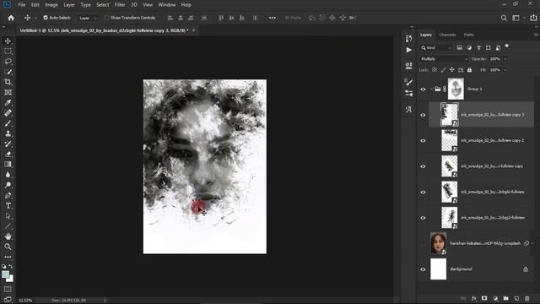Create new adjustment layer icon
The height and width of the screenshot is (304, 540).
pos(495,298)
